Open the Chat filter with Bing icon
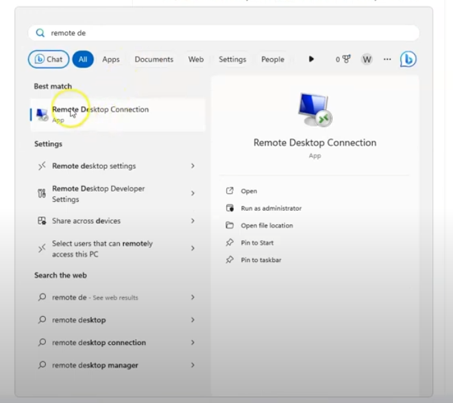The height and width of the screenshot is (403, 453). 49,59
